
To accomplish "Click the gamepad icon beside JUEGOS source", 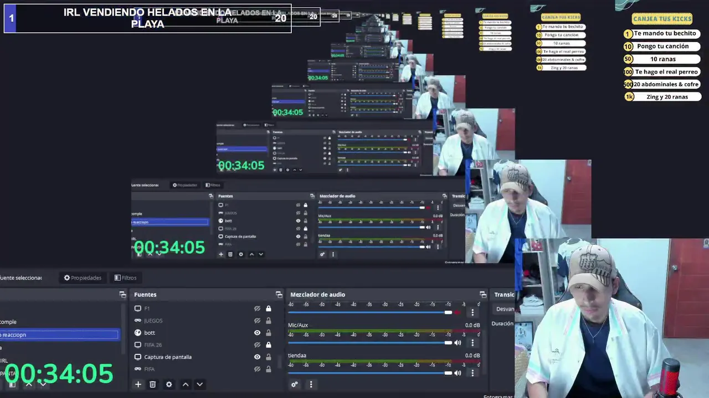I will [138, 321].
